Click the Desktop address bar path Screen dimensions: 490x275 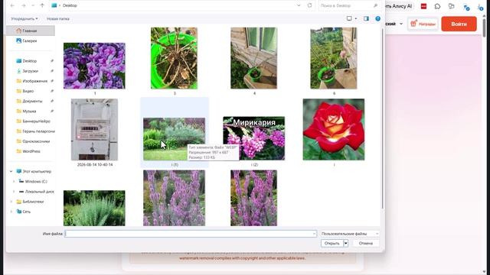click(70, 5)
